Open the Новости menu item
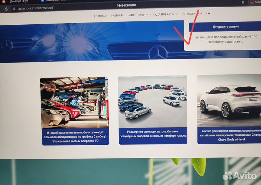Viewport: 261px width, 185px height. (x=118, y=15)
